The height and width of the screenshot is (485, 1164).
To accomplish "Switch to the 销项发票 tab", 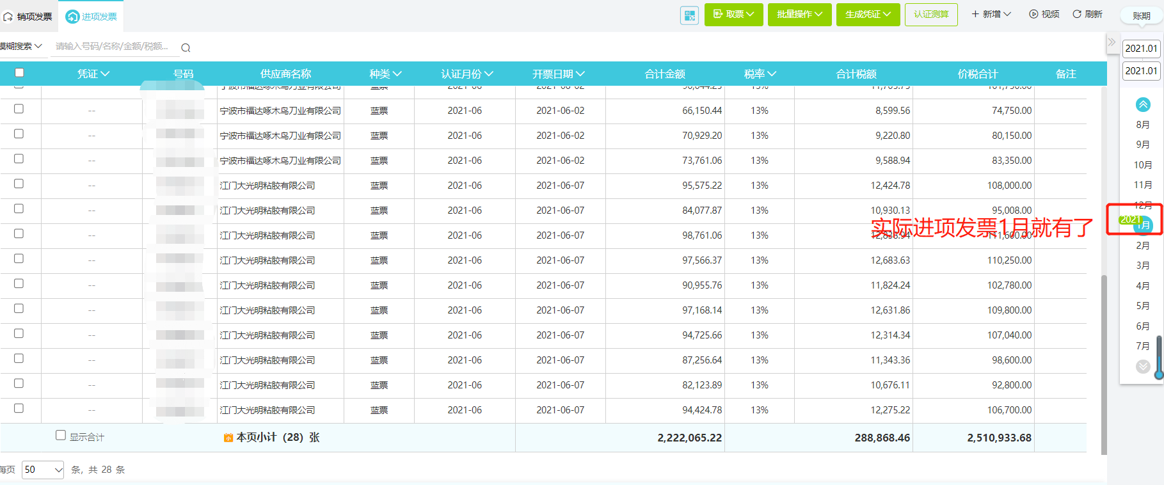I will [29, 17].
